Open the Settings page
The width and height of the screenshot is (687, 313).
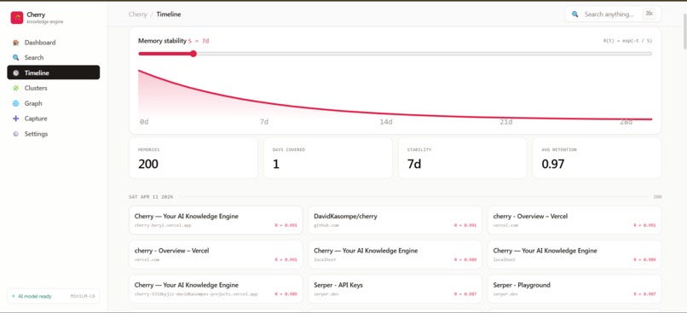pyautogui.click(x=54, y=134)
